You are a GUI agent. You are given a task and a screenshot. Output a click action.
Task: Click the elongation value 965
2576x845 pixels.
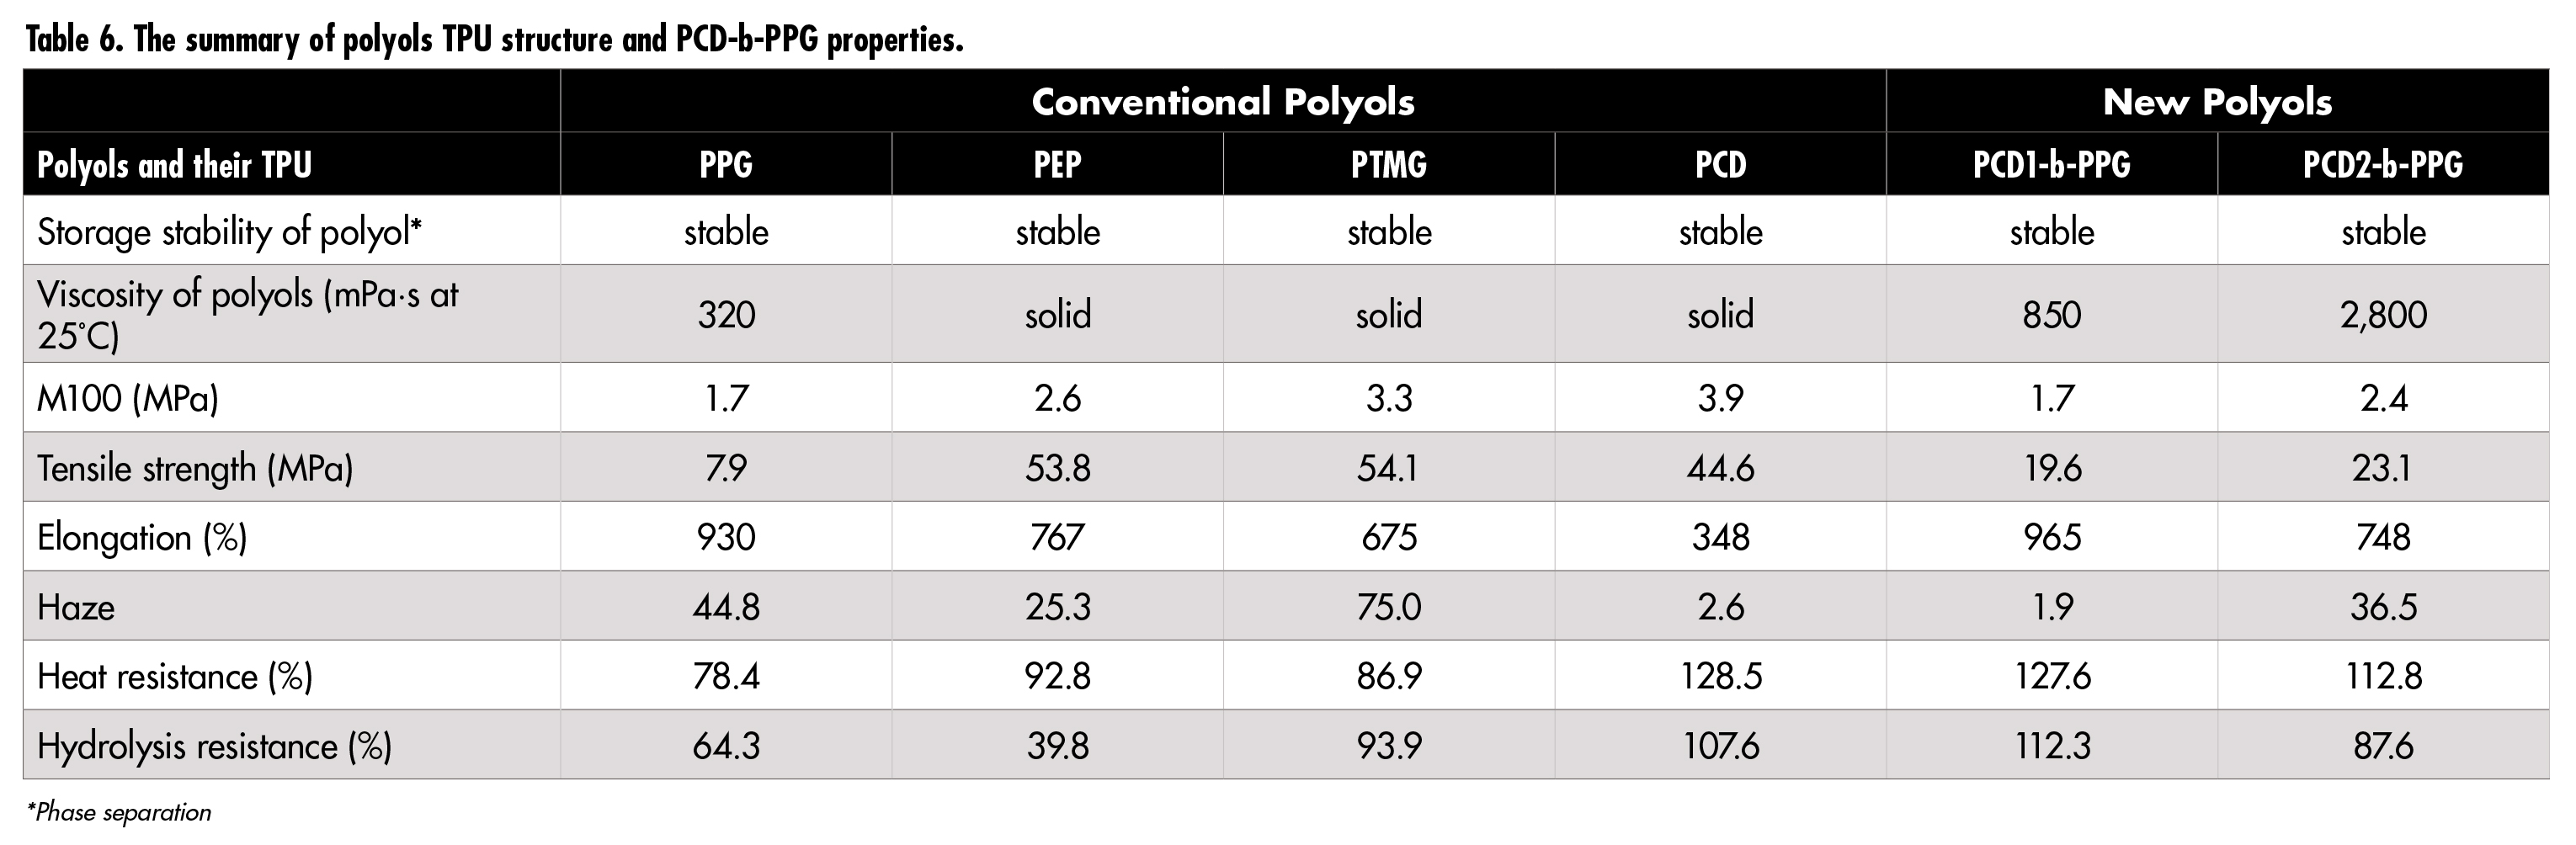[2052, 538]
